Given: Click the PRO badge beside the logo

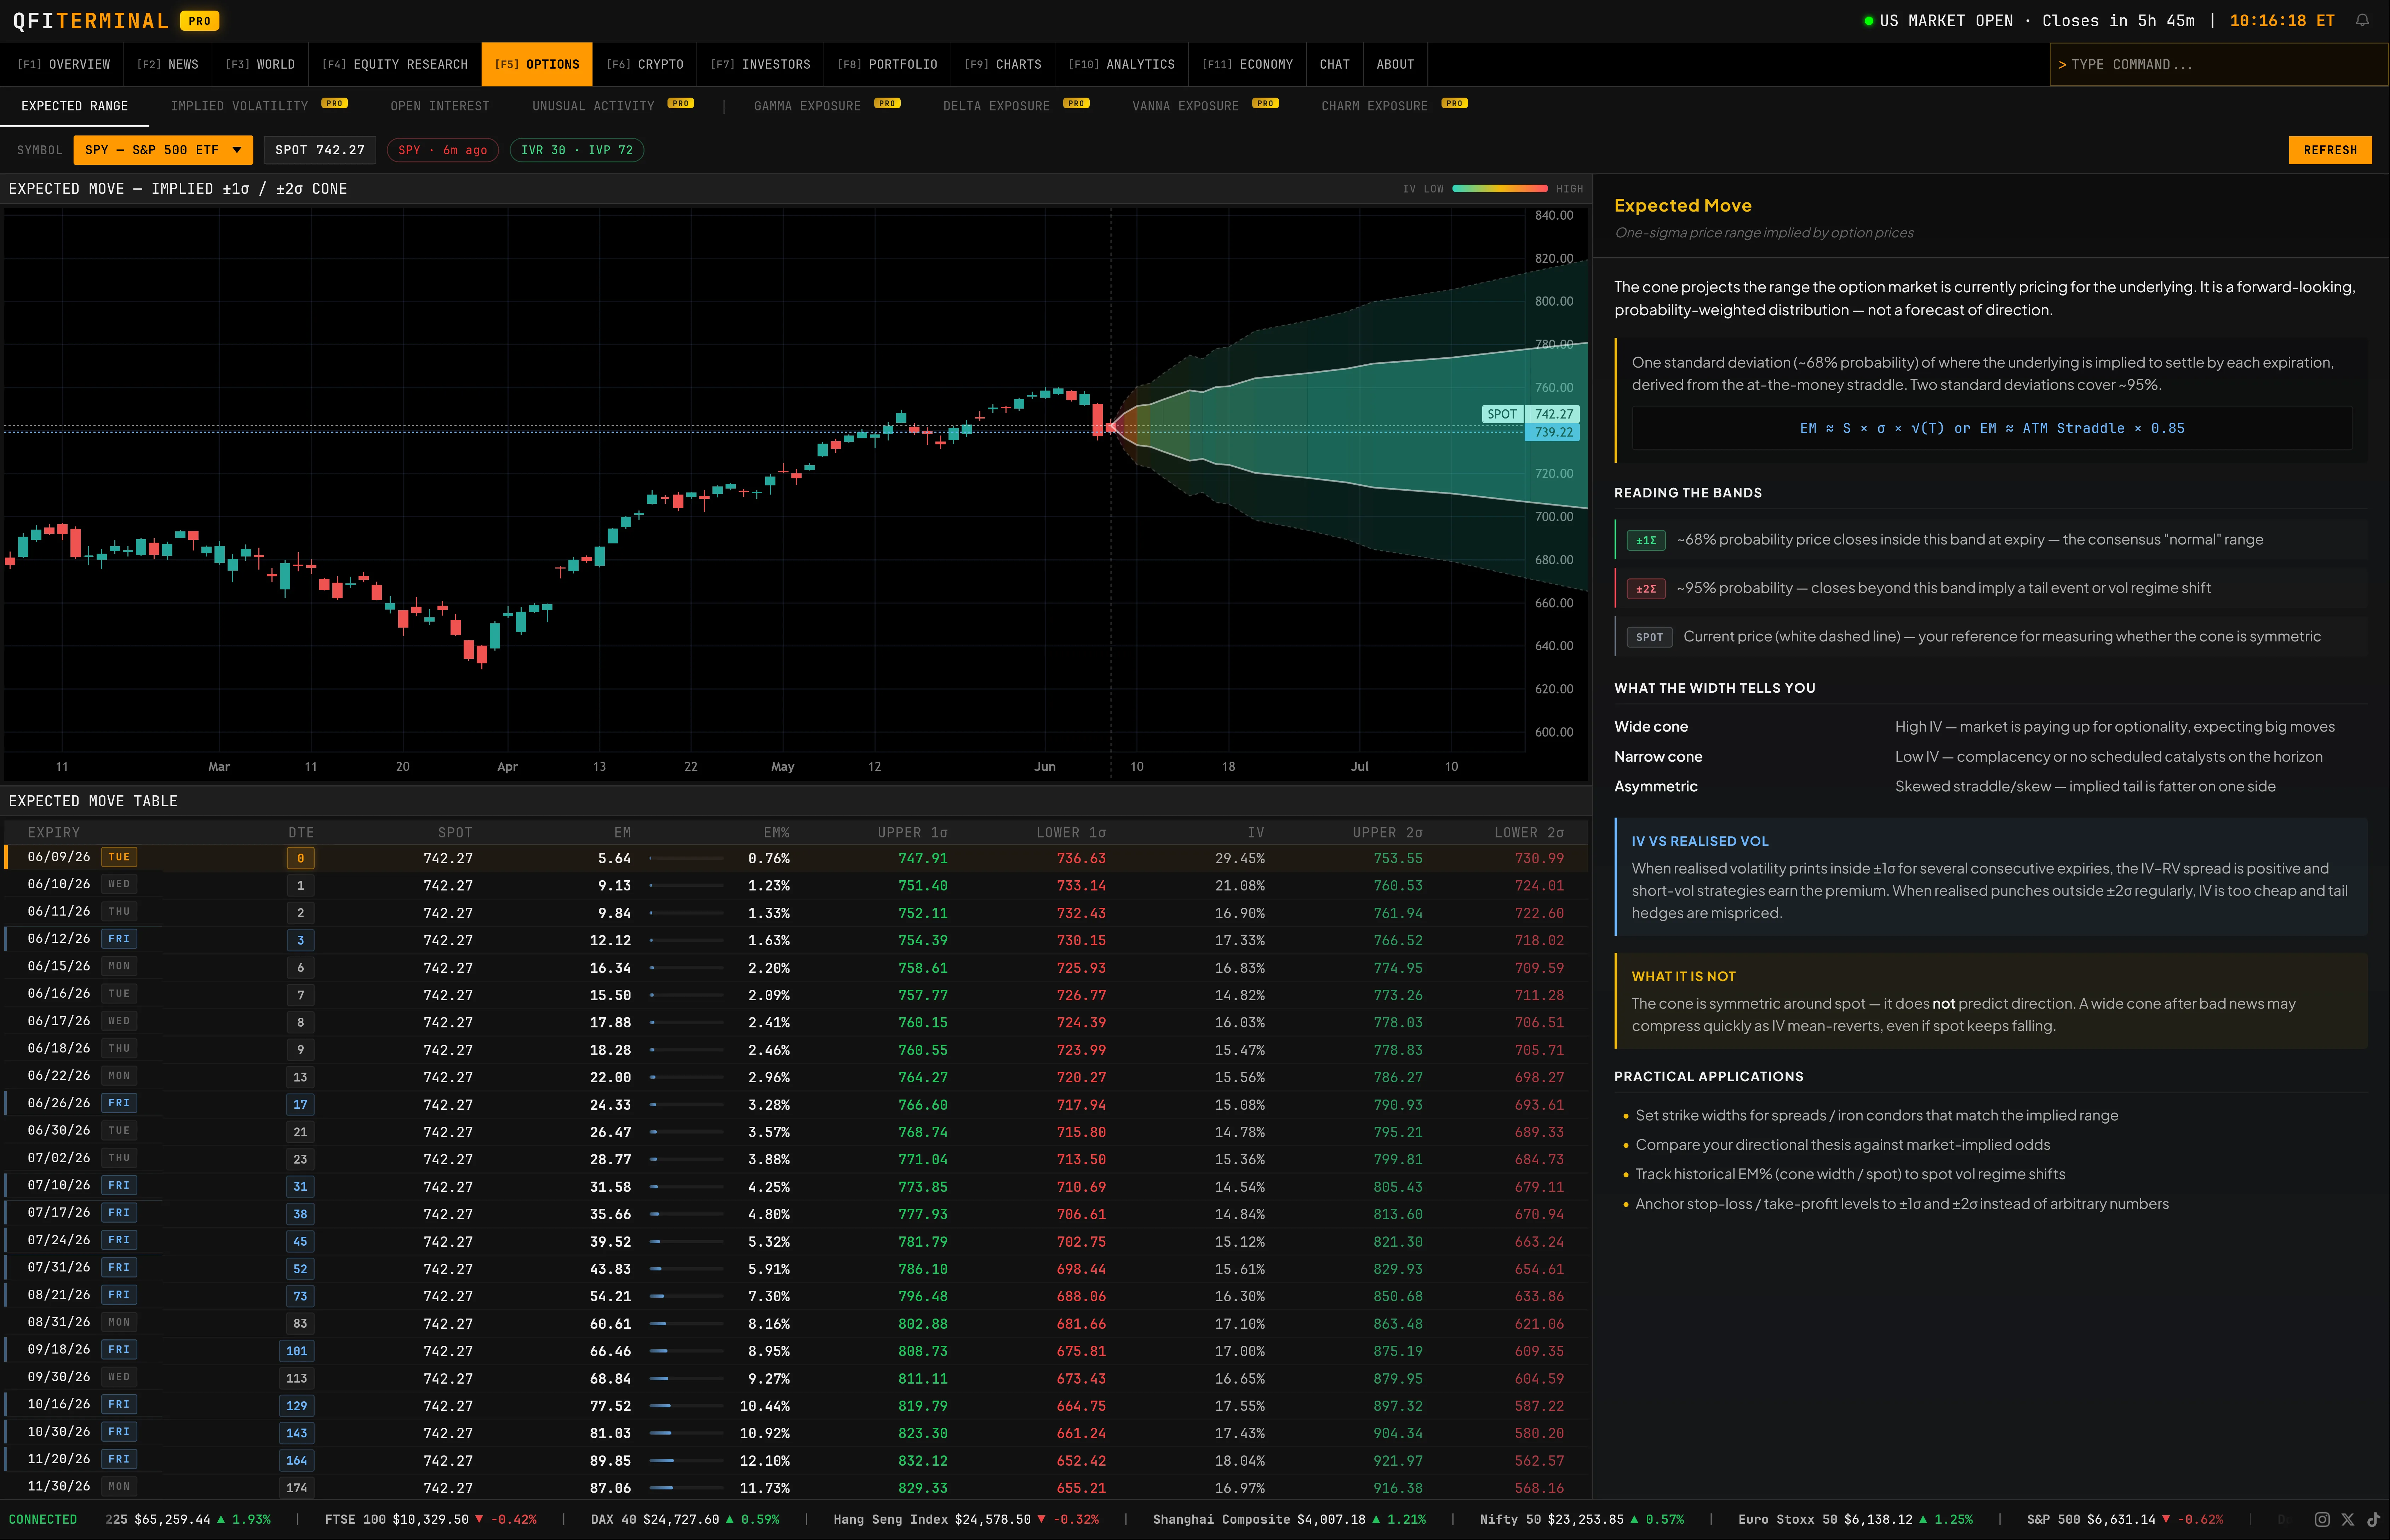Looking at the screenshot, I should (200, 21).
